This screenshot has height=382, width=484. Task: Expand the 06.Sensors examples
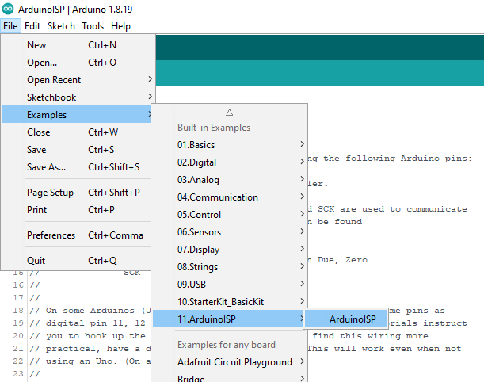pyautogui.click(x=230, y=232)
